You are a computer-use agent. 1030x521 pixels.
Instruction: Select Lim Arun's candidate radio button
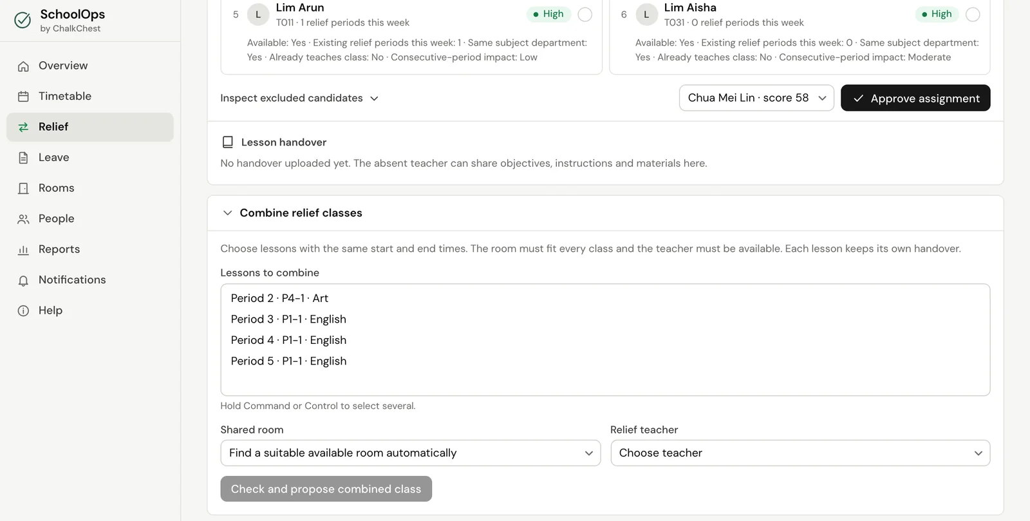pyautogui.click(x=585, y=14)
